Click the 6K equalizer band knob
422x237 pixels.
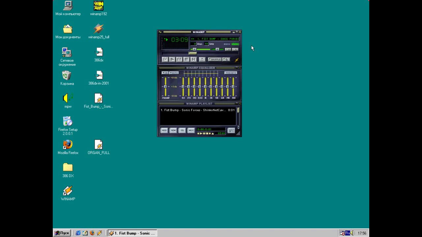[x=217, y=87]
